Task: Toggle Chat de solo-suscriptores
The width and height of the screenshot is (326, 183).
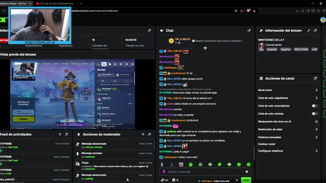Action: click(x=315, y=106)
